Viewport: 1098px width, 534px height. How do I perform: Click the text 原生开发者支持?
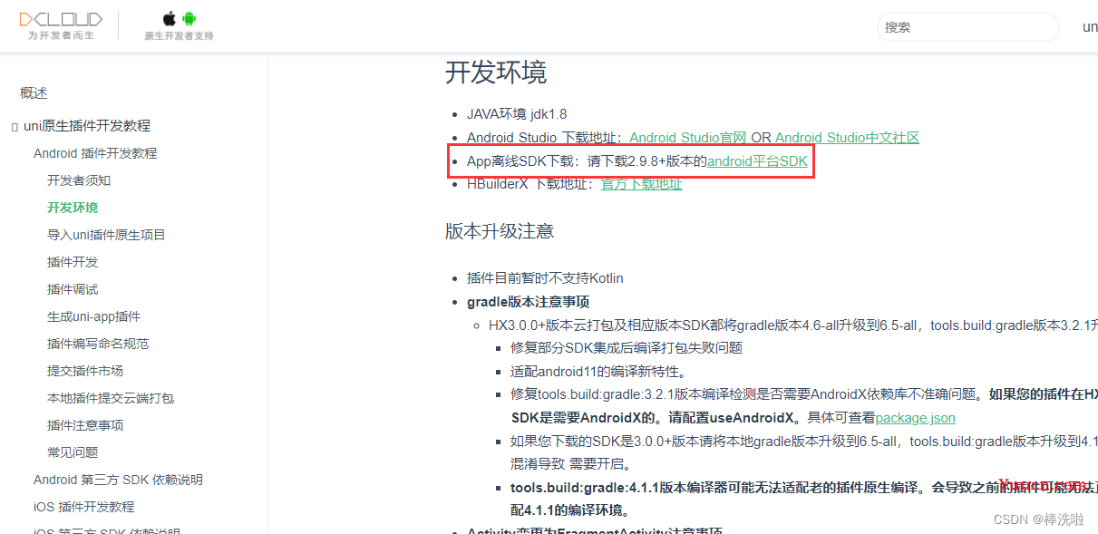point(180,36)
